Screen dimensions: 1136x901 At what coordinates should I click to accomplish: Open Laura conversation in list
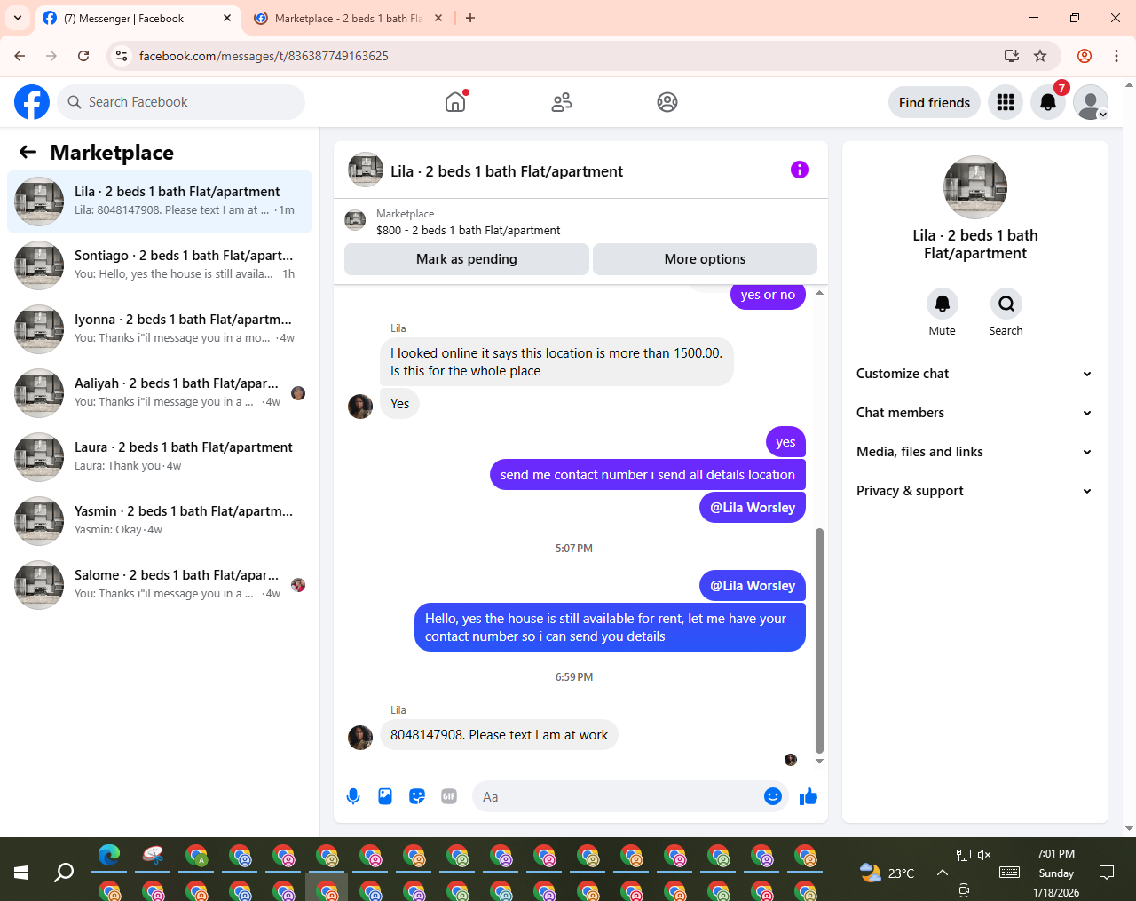pyautogui.click(x=160, y=457)
